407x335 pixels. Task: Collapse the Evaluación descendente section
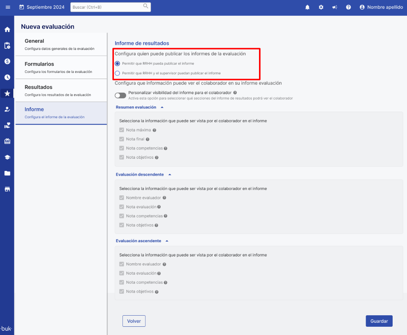coord(170,175)
